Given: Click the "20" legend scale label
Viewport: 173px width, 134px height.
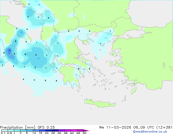Looking at the screenshot, I should coord(47,133).
